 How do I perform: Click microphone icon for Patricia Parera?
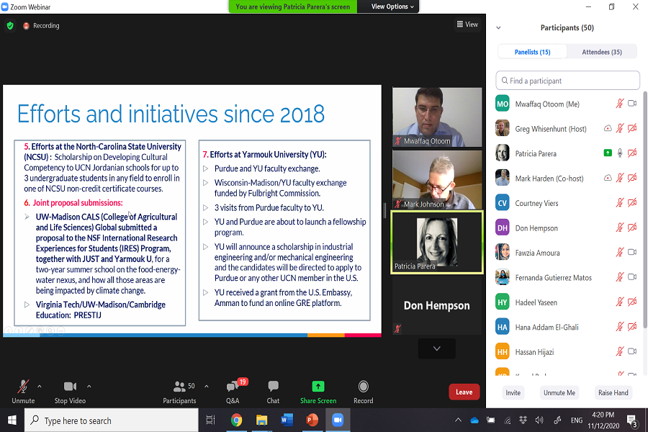point(619,153)
